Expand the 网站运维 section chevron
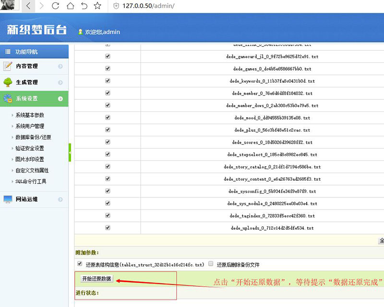 (x=60, y=199)
